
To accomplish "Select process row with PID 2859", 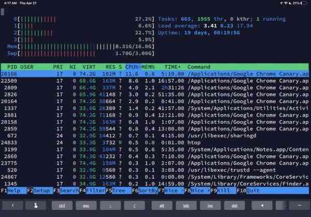I will pos(154,129).
